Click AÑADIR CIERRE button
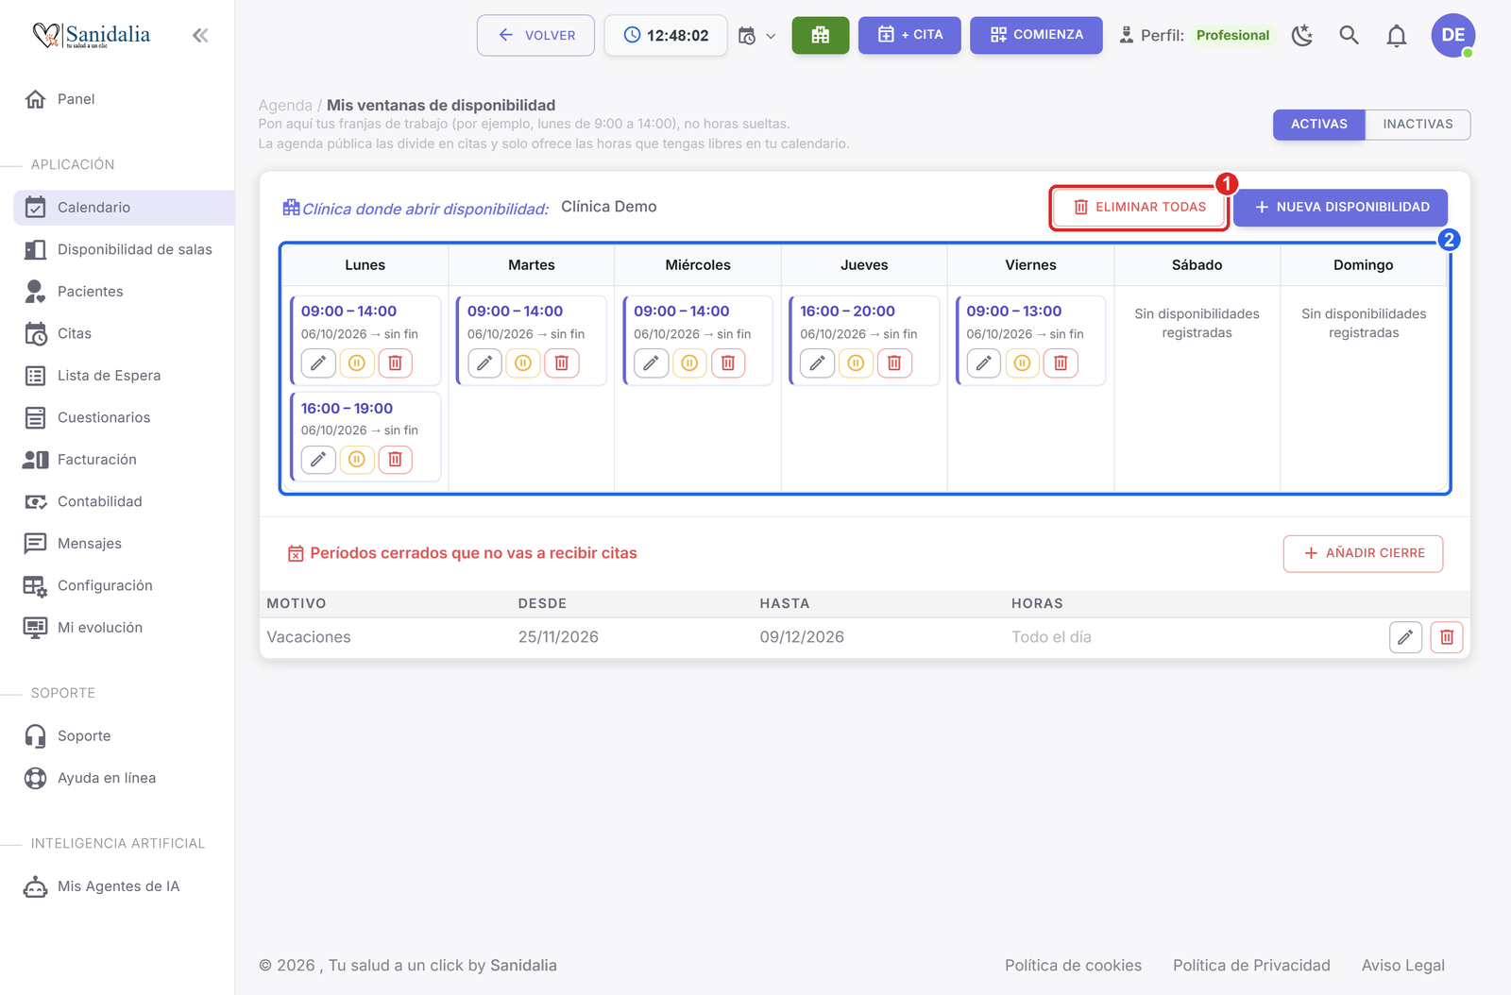1511x995 pixels. (x=1363, y=554)
